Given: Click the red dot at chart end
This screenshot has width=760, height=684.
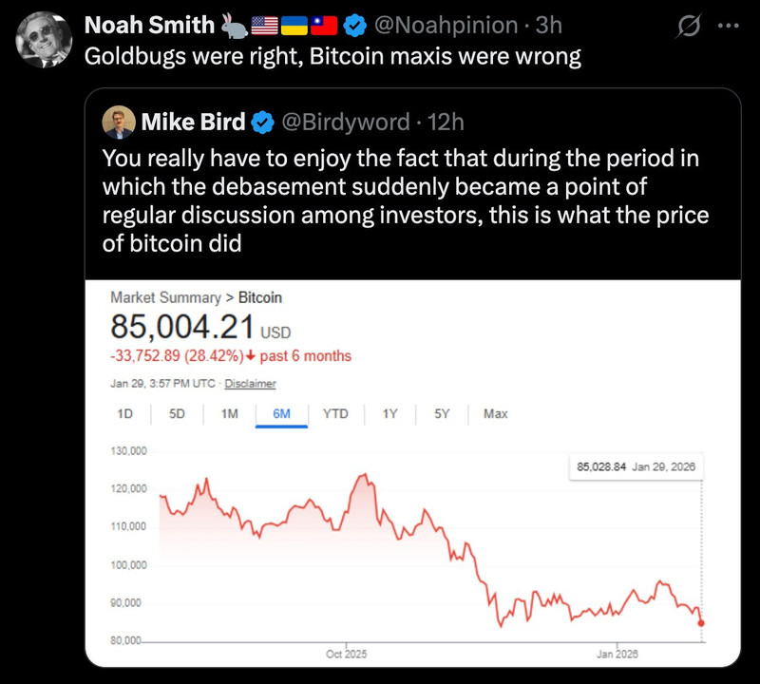Looking at the screenshot, I should [701, 623].
